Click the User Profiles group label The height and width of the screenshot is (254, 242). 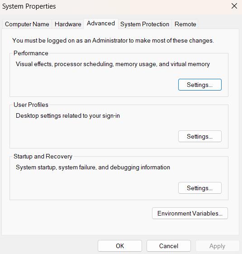point(31,105)
